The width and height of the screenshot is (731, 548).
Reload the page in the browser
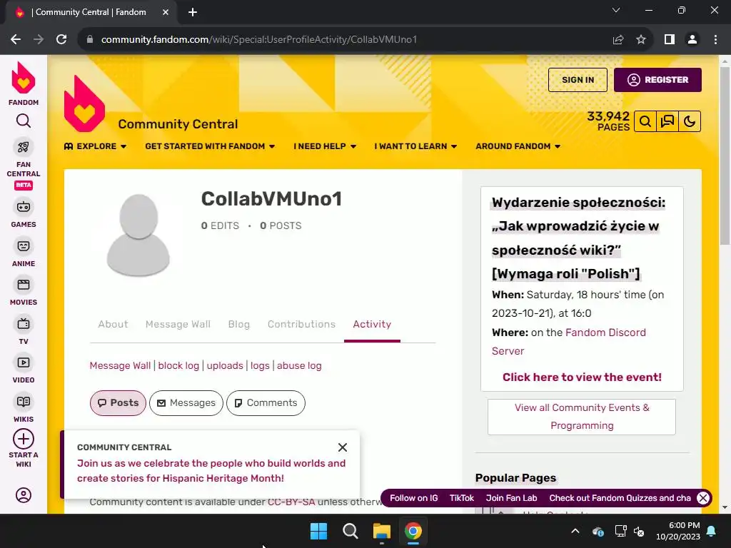tap(61, 40)
